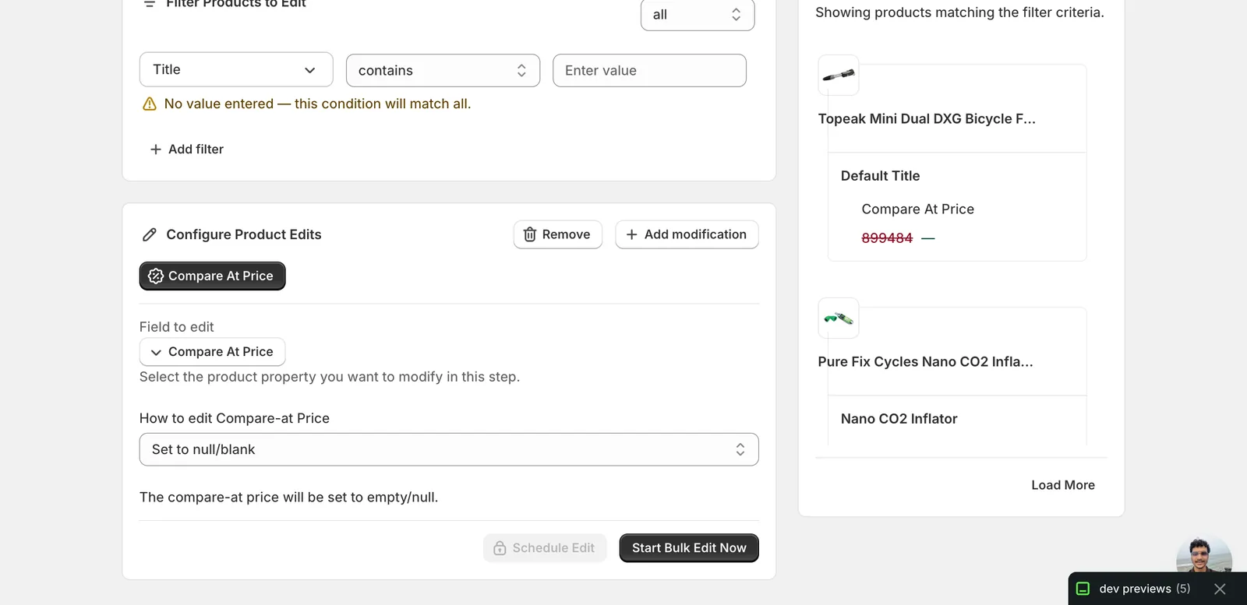Screen dimensions: 1247x605
Task: Click the 'No value entered' warning text
Action: point(317,104)
